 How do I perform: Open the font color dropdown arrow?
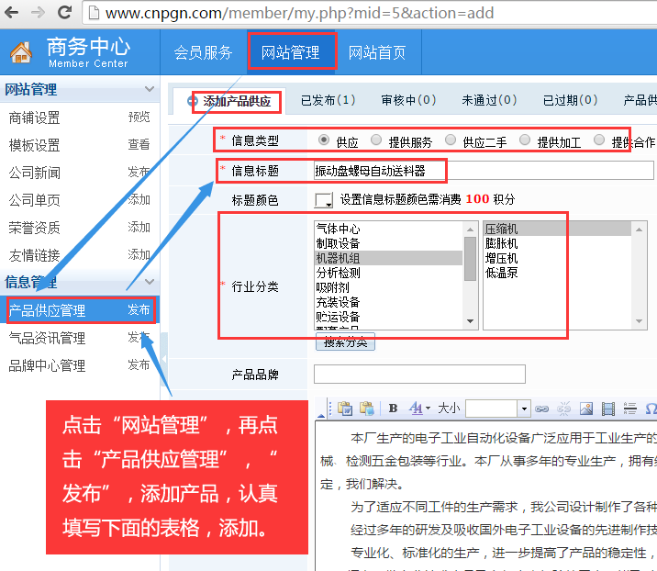point(428,409)
